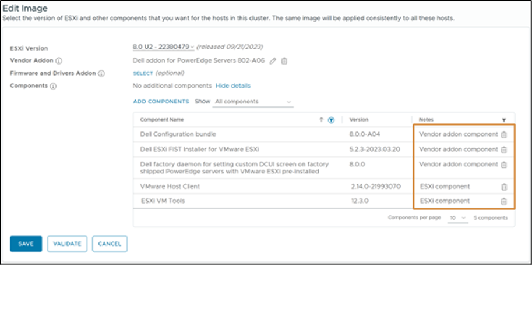Open the Notes column filter icon
The width and height of the screenshot is (532, 332).
[504, 120]
